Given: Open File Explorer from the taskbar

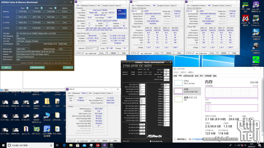Looking at the screenshot, I should tap(71, 145).
